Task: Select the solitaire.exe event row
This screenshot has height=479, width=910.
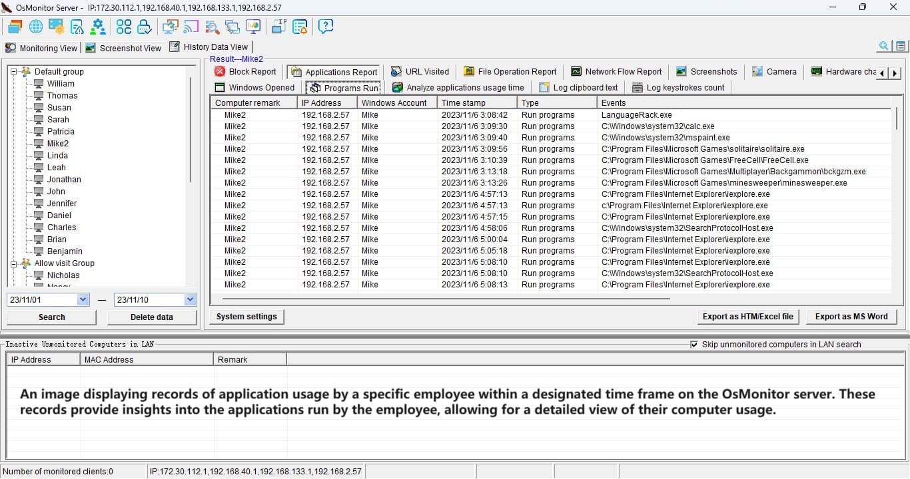Action: pos(551,149)
